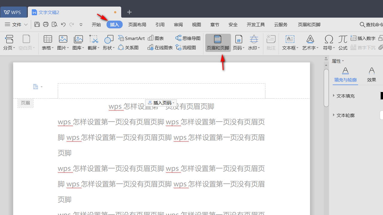
Task: Click inside the header editing area
Action: click(162, 91)
